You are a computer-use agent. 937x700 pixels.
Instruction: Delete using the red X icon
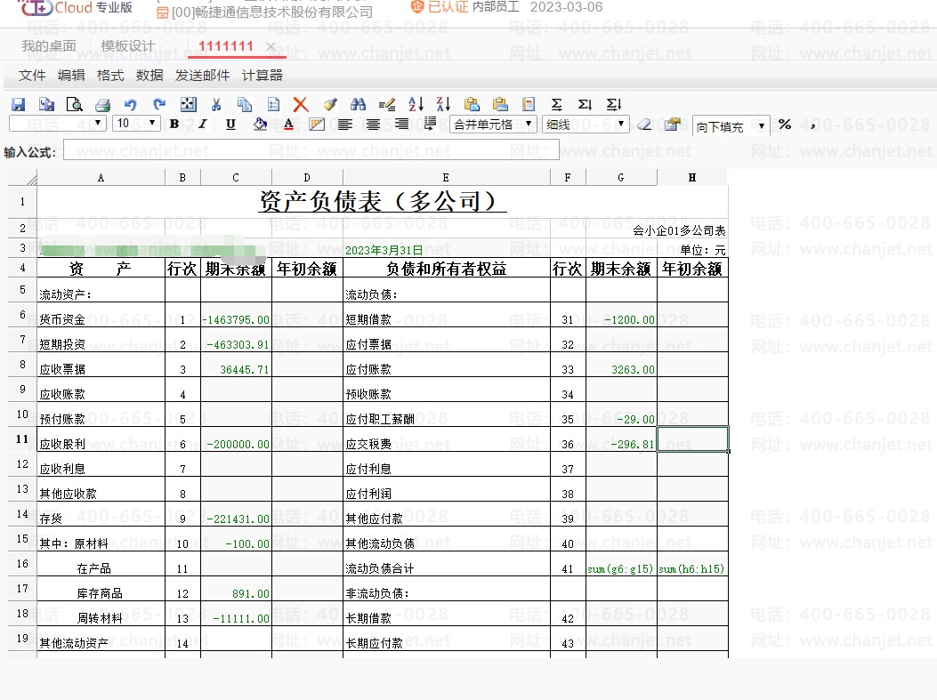coord(301,105)
